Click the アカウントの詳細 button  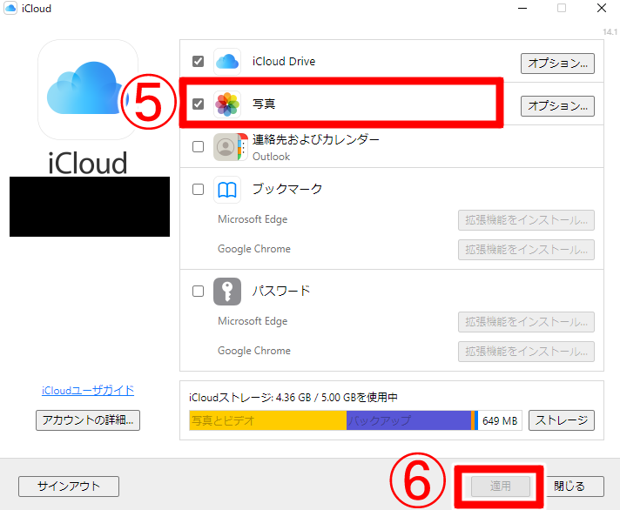coord(88,420)
